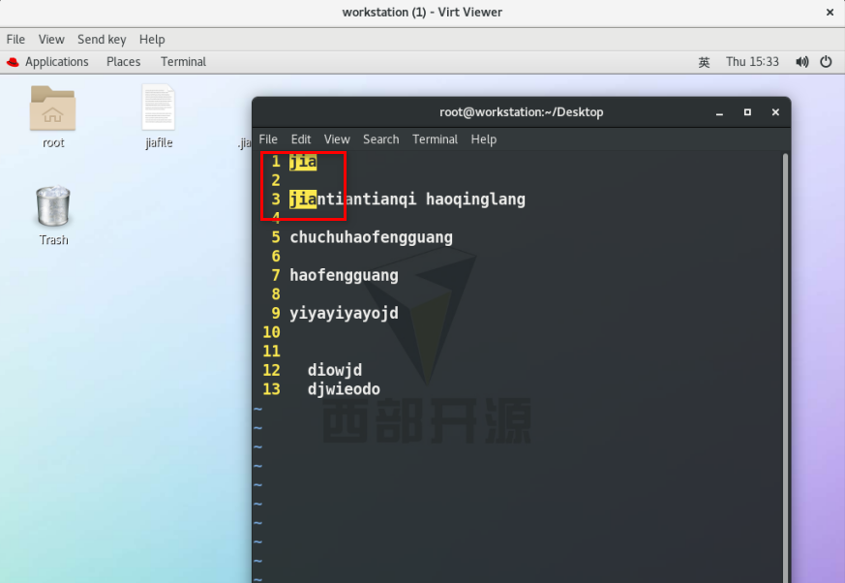Image resolution: width=845 pixels, height=583 pixels.
Task: Click the terminal's vertical scrollbar
Action: (786, 367)
